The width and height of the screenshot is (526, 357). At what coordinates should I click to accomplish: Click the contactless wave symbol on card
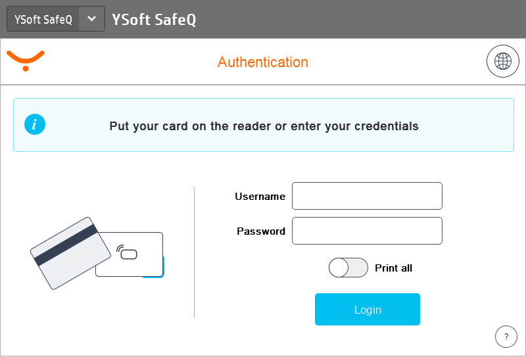120,250
